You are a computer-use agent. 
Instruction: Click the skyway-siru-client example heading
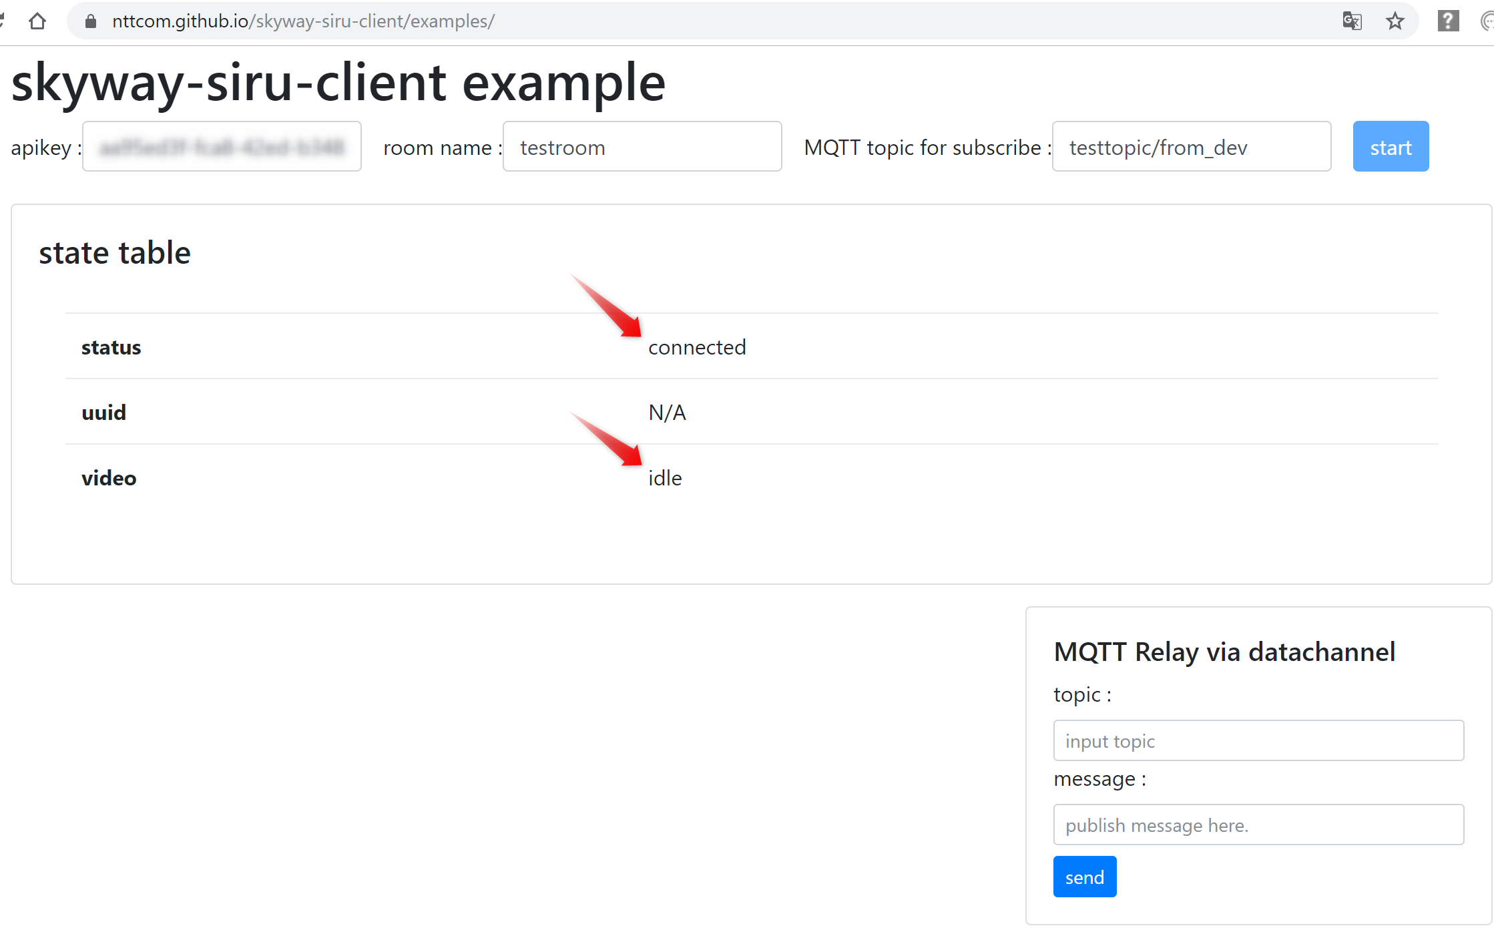(338, 83)
